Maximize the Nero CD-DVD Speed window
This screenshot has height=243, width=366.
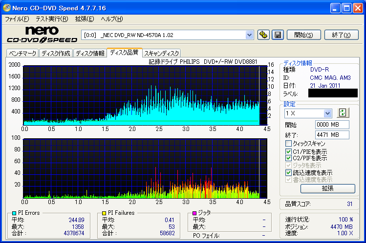point(346,8)
